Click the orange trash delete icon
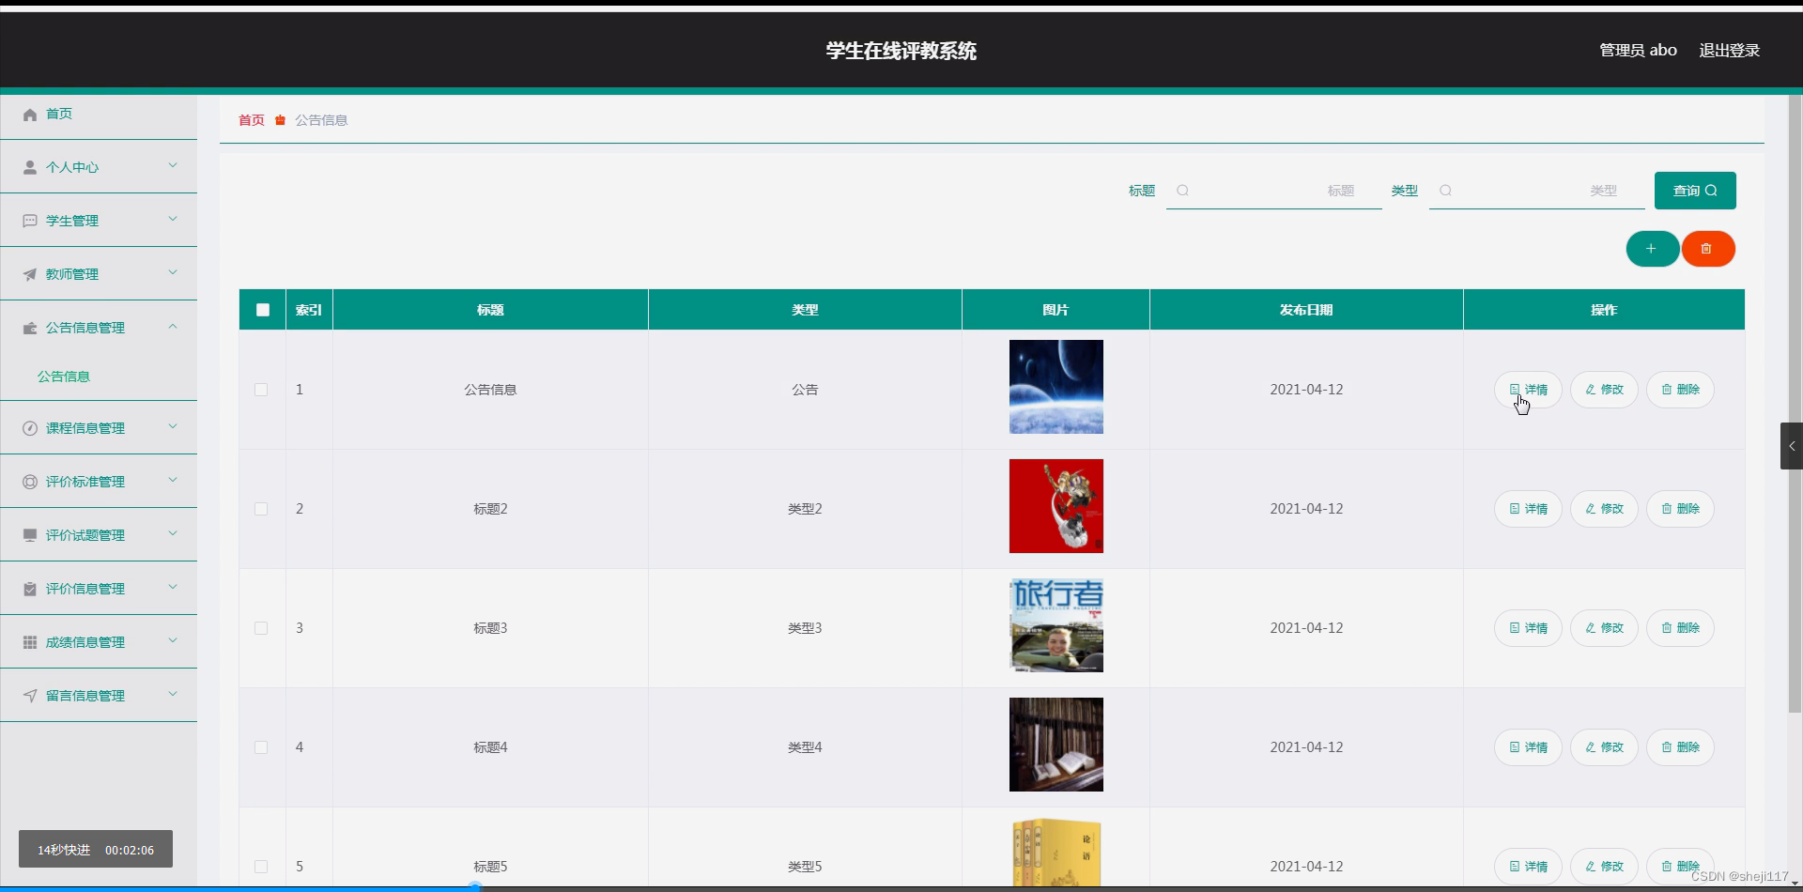 tap(1707, 249)
